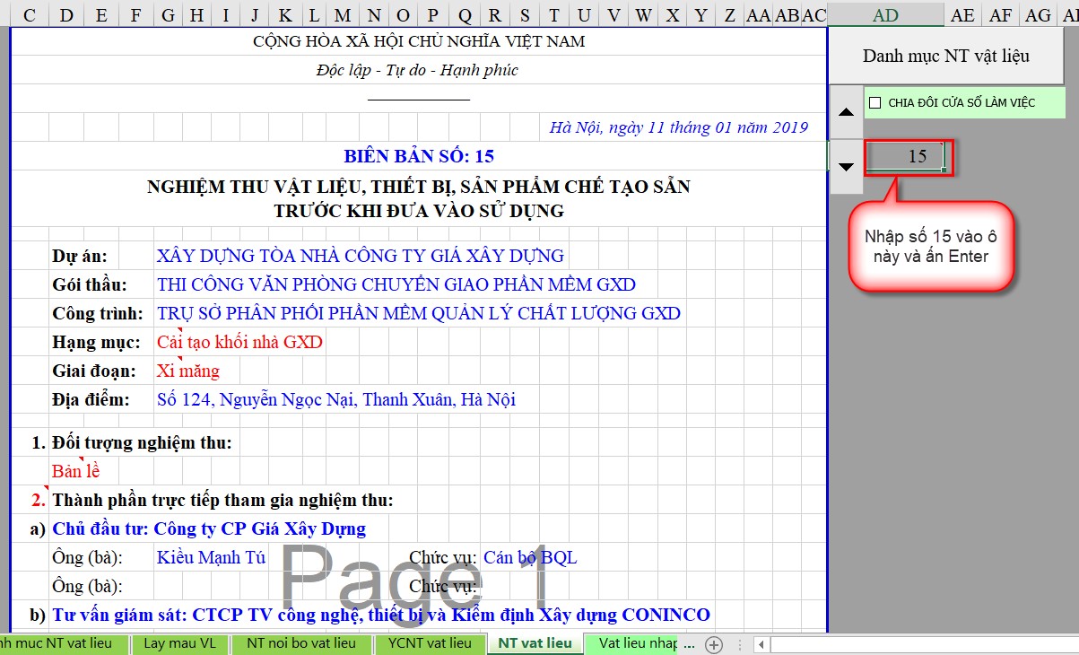The image size is (1079, 655).
Task: Open the 'Vat lieu nhap' sheet tab
Action: coord(638,643)
